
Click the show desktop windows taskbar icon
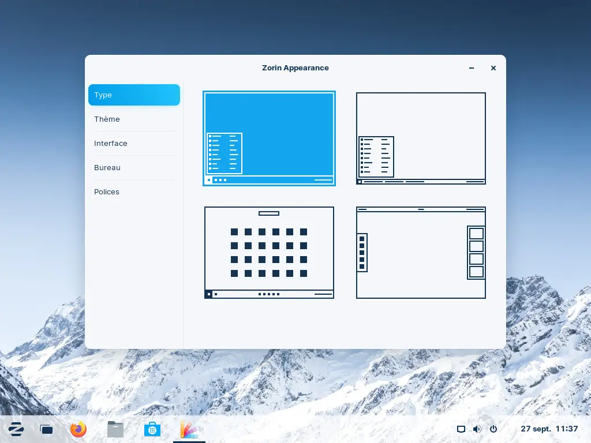click(x=46, y=429)
